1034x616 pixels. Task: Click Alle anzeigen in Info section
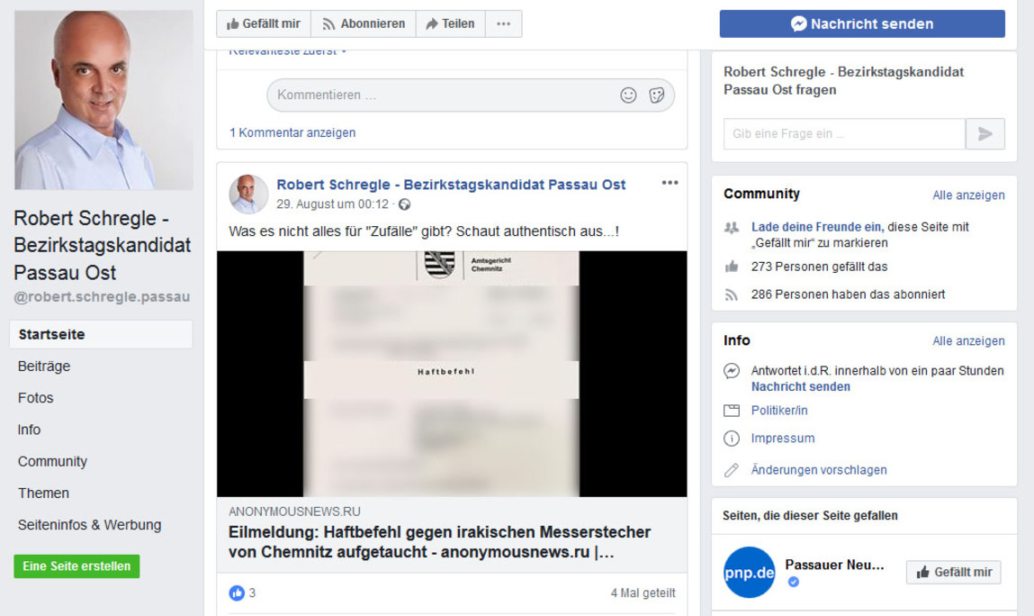coord(968,341)
